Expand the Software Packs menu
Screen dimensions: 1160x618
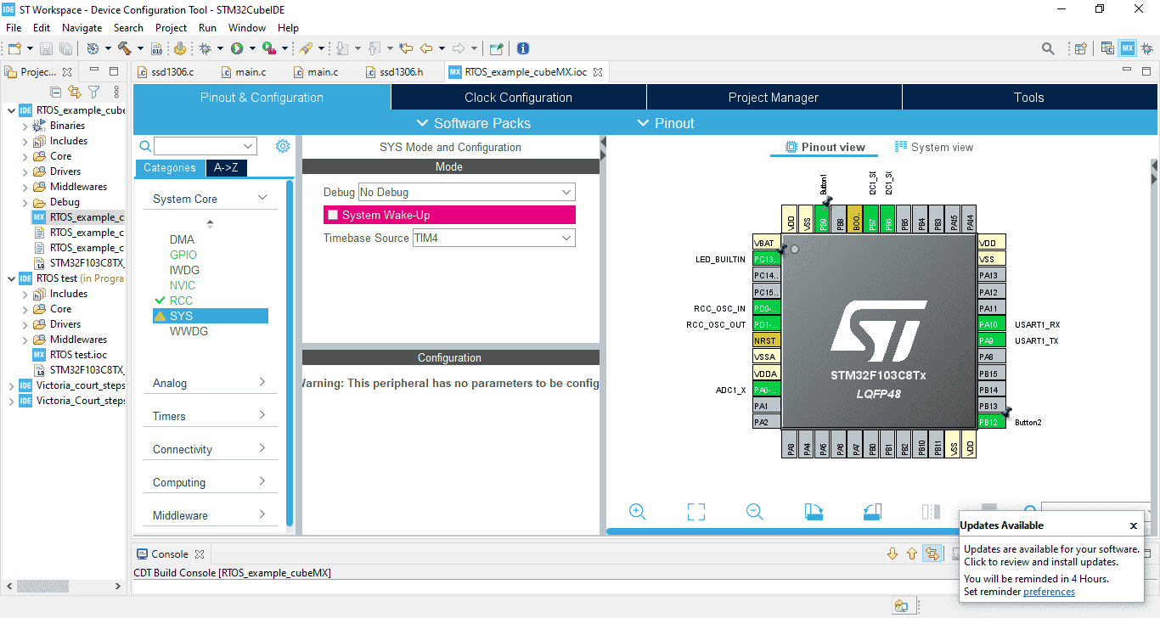click(x=475, y=123)
